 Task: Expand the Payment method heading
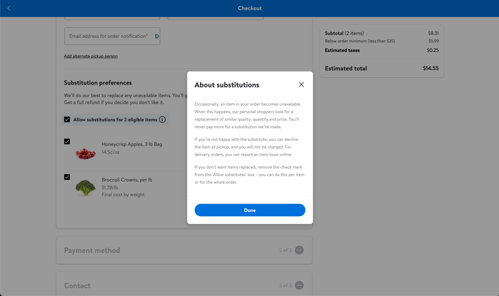point(92,250)
